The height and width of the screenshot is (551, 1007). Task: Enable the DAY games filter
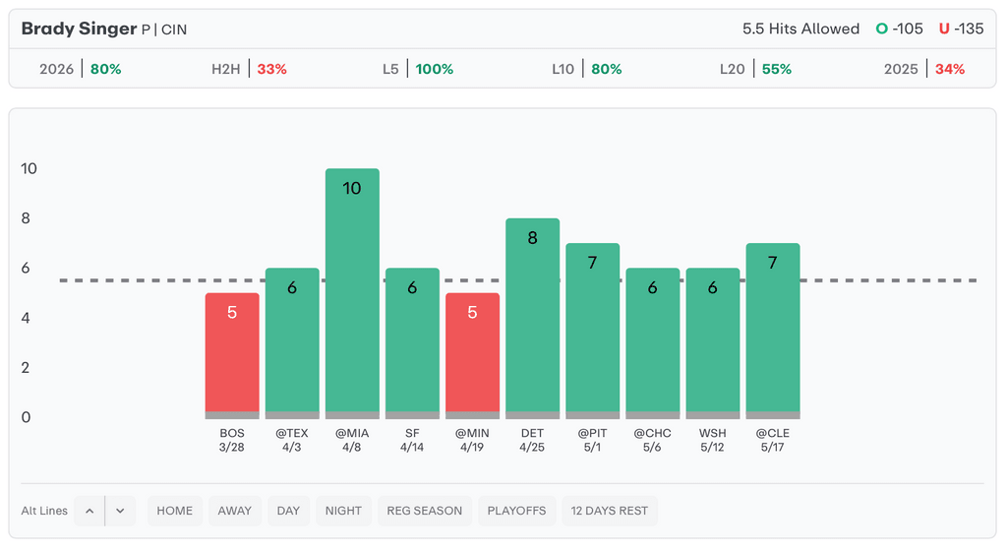click(x=288, y=511)
